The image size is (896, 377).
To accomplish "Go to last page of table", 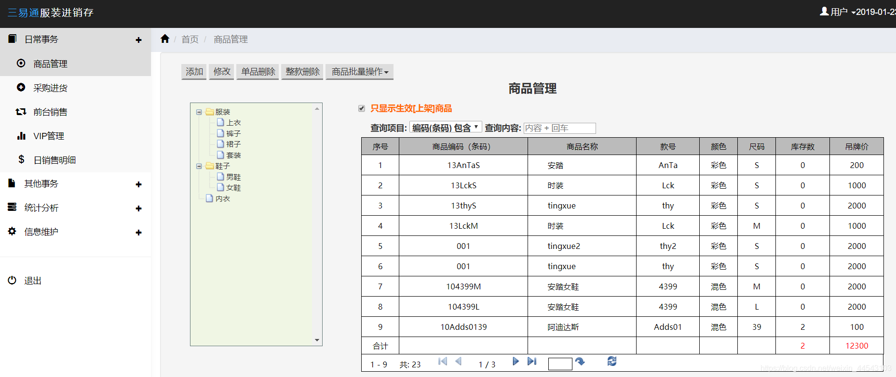I will pyautogui.click(x=532, y=361).
